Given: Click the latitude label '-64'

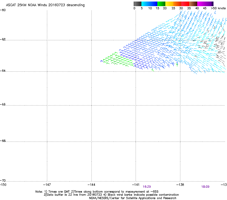Looking at the screenshot, I should (3, 71).
